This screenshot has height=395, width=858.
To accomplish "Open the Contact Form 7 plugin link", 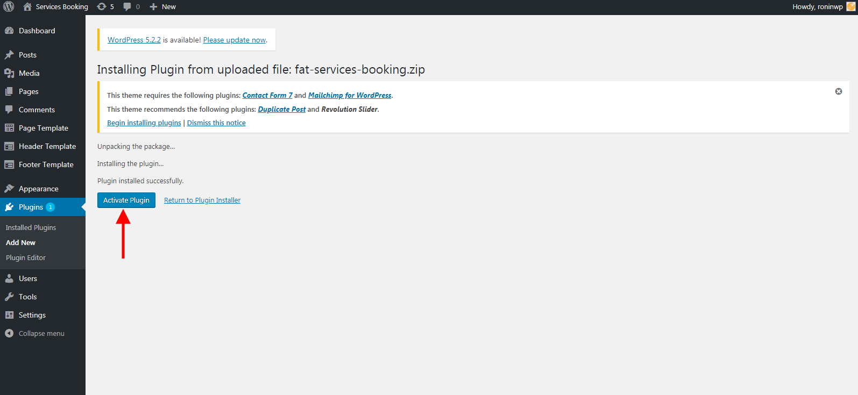I will tap(267, 95).
